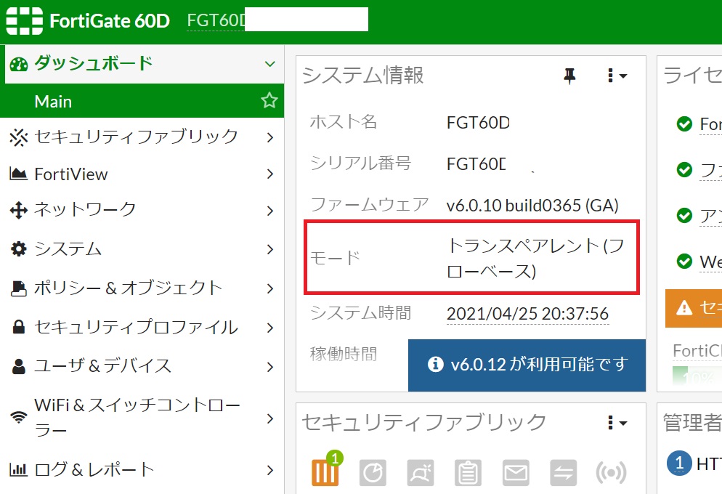This screenshot has height=494, width=722.
Task: Click the シリアル番号 label
Action: coord(360,163)
